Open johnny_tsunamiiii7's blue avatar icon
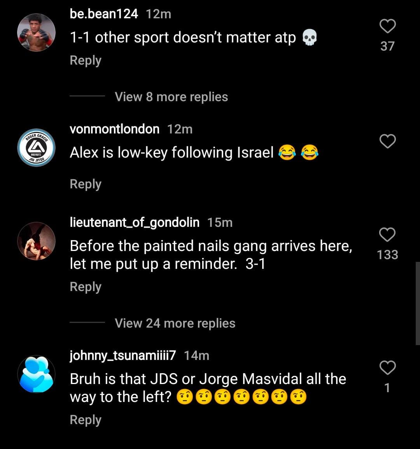 (37, 374)
